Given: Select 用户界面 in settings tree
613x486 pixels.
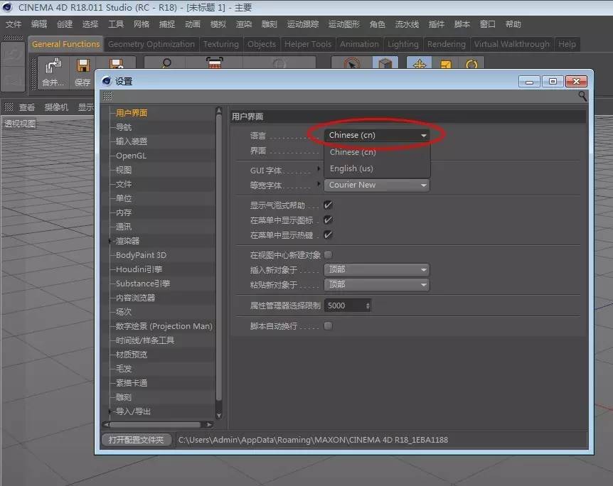Looking at the screenshot, I should pyautogui.click(x=132, y=113).
